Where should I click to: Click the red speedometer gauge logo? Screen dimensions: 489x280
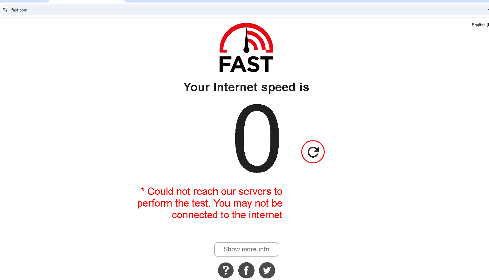246,38
